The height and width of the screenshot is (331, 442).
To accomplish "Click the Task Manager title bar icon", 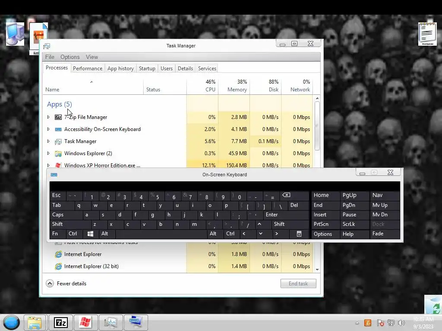I will 47,46.
